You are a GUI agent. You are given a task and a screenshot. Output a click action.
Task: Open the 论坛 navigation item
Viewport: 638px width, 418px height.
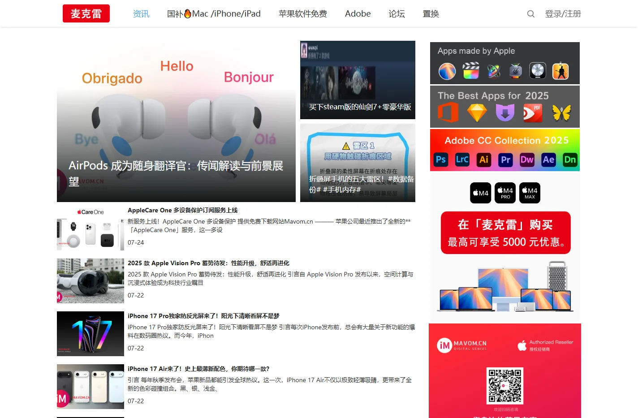(x=397, y=14)
